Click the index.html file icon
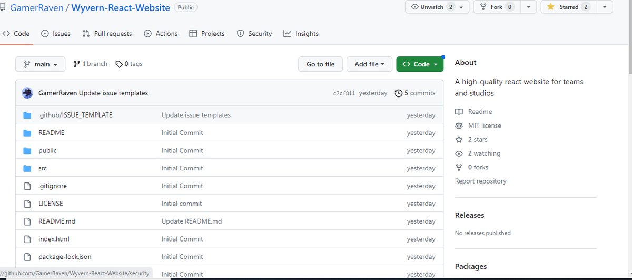632x280 pixels. (27, 239)
